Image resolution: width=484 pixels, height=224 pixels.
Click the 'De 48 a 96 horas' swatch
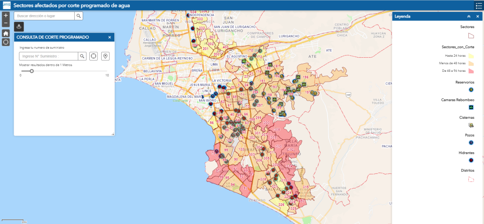[x=471, y=71]
